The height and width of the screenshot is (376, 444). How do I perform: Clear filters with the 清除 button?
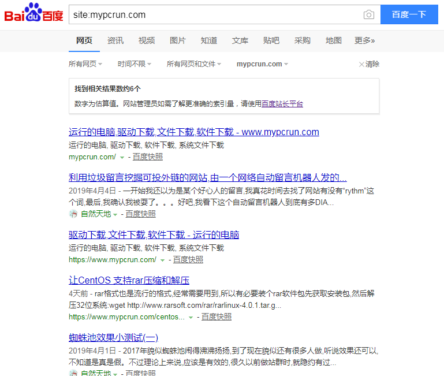point(369,64)
